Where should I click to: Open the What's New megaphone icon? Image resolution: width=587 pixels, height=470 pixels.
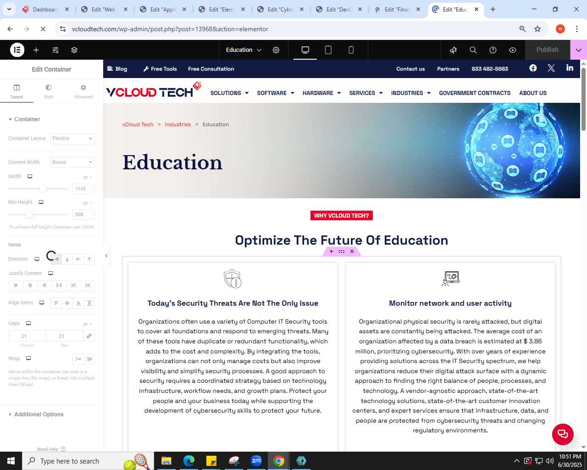(454, 50)
